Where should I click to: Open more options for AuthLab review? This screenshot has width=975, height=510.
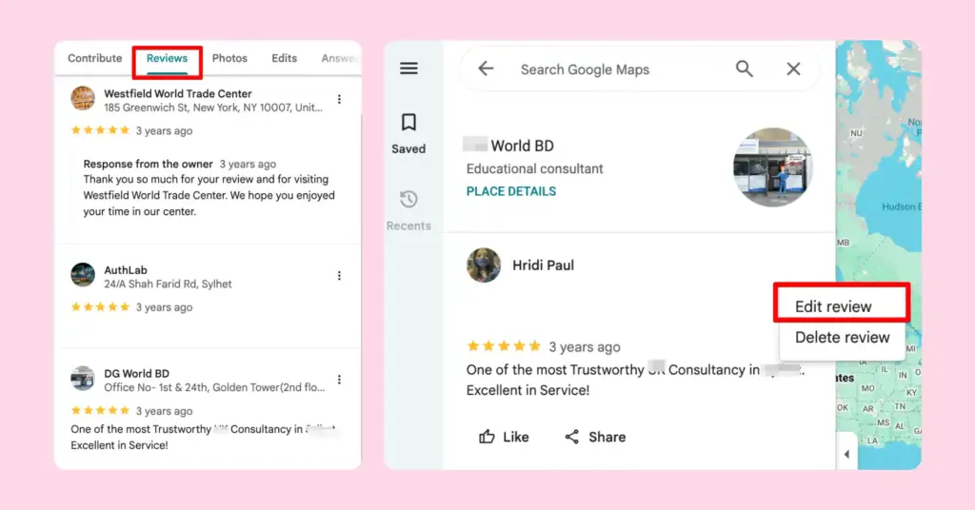tap(339, 276)
